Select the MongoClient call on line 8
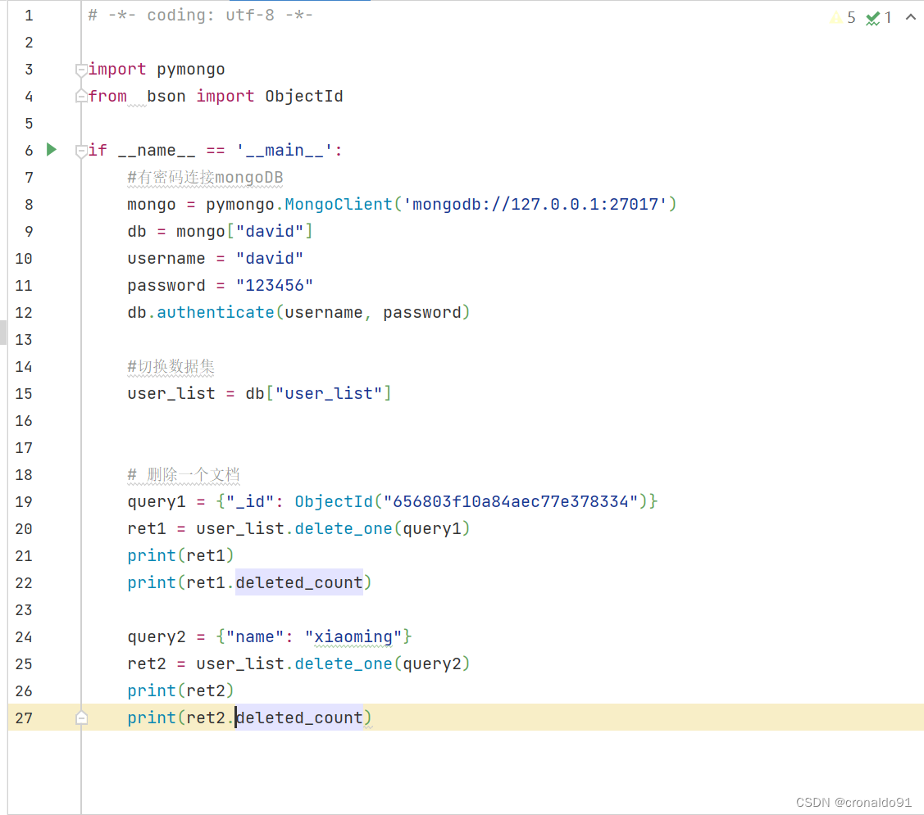924x815 pixels. (x=339, y=204)
